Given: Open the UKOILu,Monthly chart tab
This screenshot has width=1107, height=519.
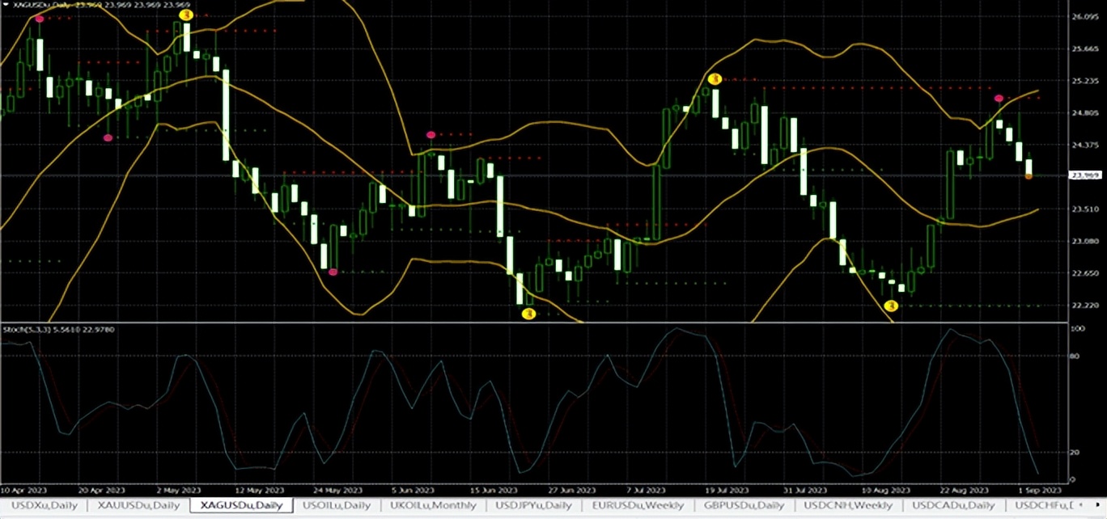Looking at the screenshot, I should click(x=435, y=505).
